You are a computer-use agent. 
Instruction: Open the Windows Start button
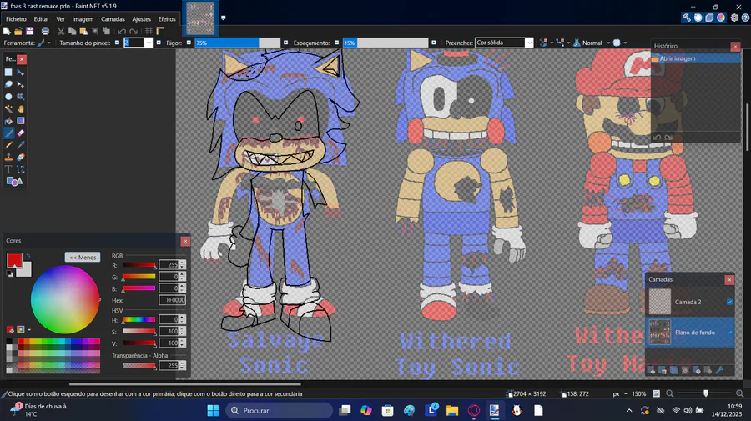pyautogui.click(x=213, y=410)
